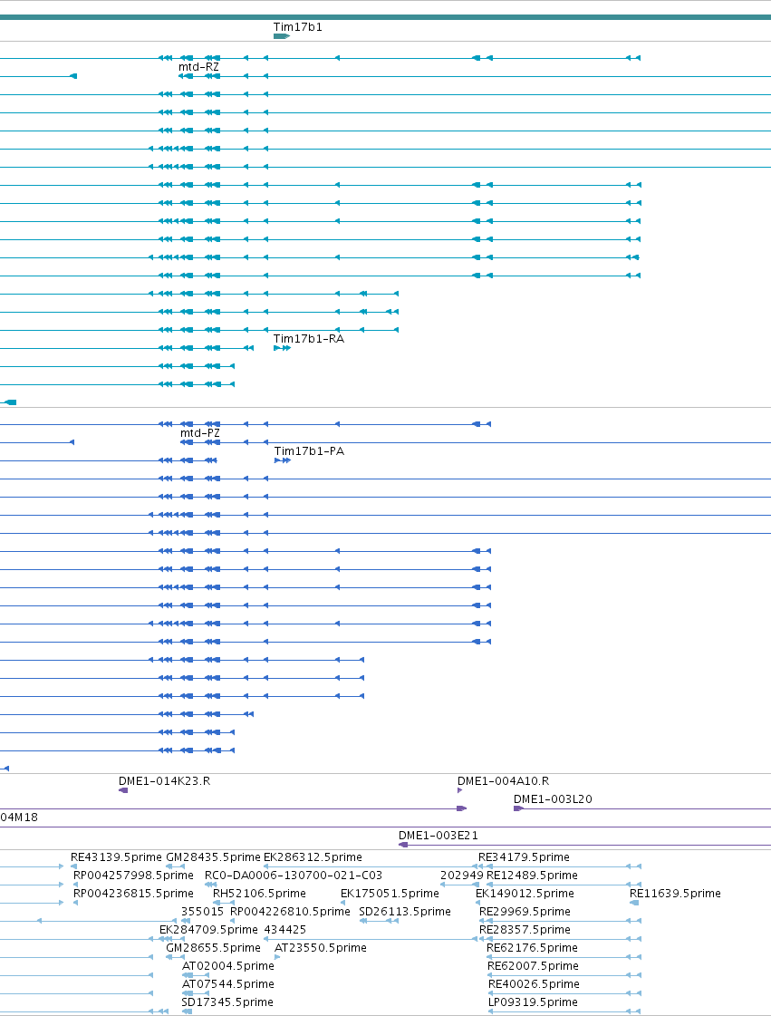Open the 434425 feature label
This screenshot has height=1016, width=771.
[x=285, y=930]
